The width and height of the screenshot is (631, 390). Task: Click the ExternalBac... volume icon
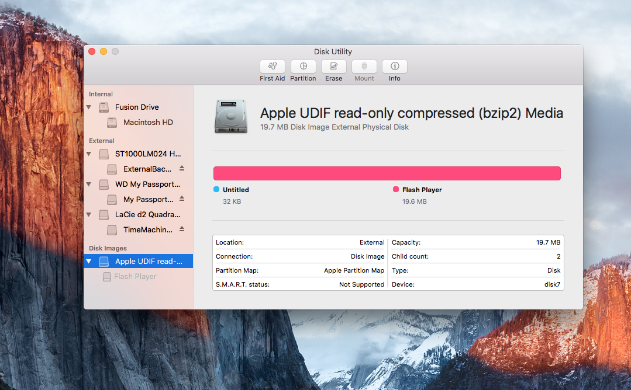[112, 169]
